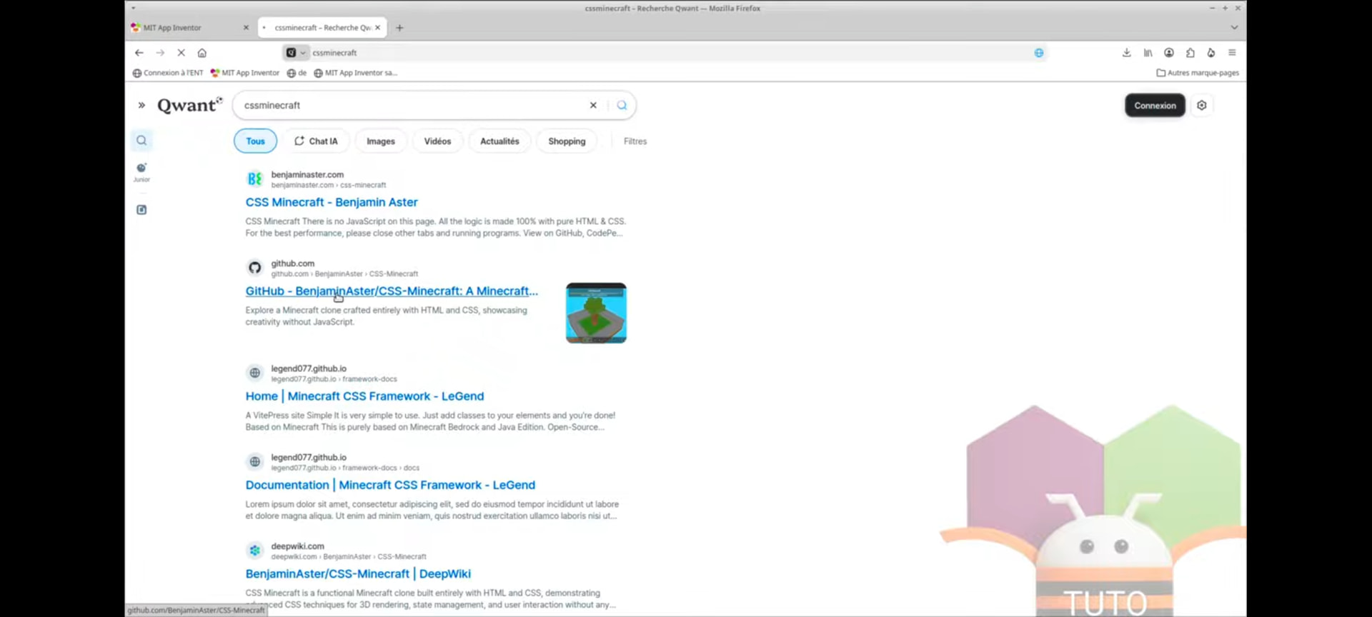This screenshot has height=617, width=1372.
Task: Open the BenjaminAster/CSS-Minecraft | DeepWiki result
Action: click(x=358, y=573)
